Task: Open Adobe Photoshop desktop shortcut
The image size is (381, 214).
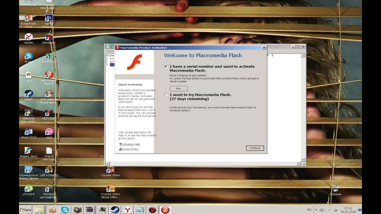Action: (49, 21)
